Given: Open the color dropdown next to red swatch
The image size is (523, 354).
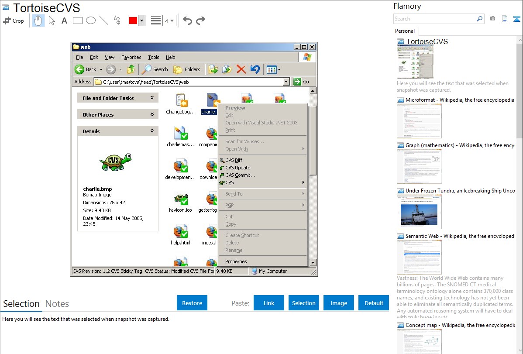Looking at the screenshot, I should coord(141,21).
